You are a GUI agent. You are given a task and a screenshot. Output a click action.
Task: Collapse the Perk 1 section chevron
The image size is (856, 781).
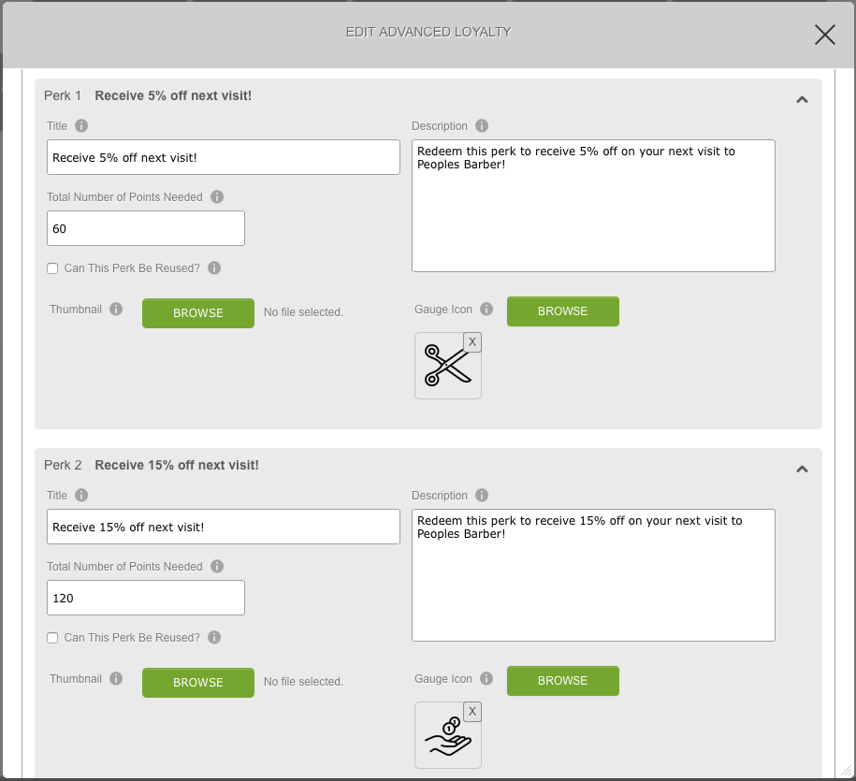point(802,100)
